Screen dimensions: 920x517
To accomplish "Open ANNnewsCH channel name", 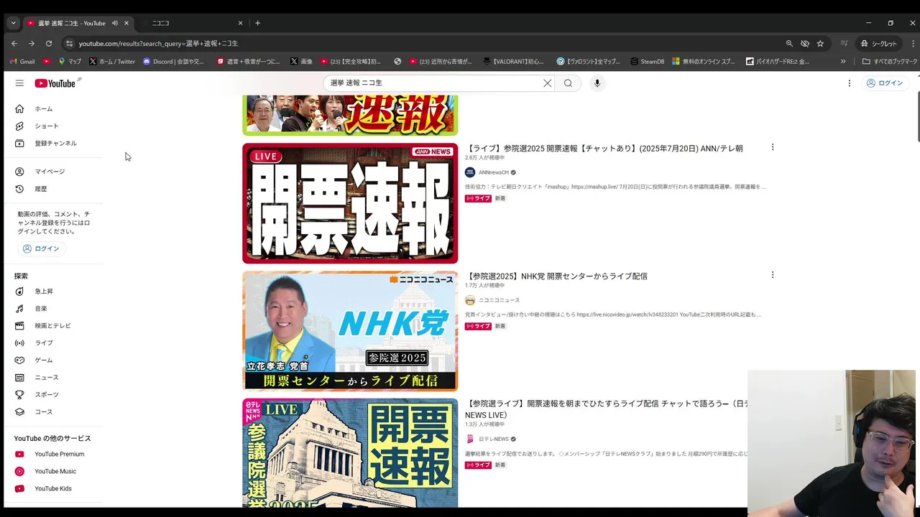I will coord(494,172).
